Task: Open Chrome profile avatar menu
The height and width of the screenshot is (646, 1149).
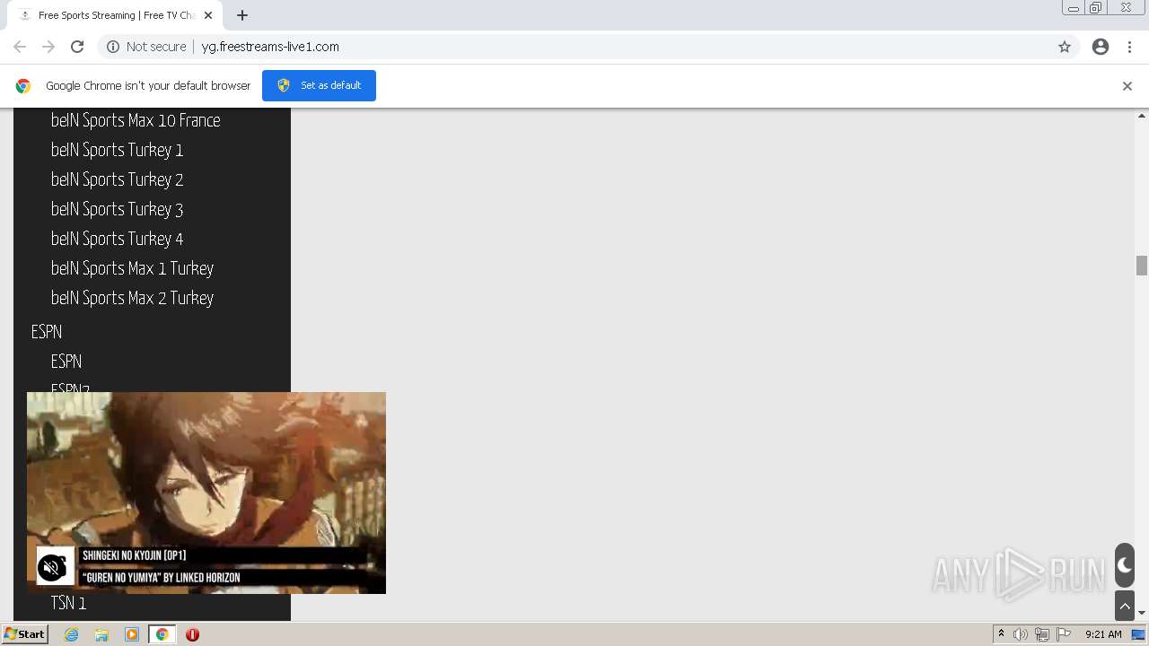Action: [x=1101, y=47]
